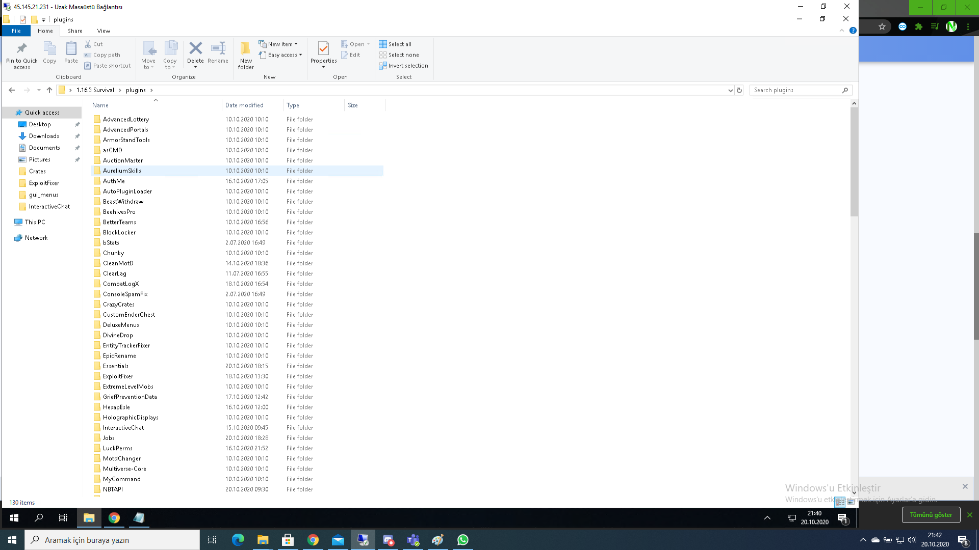The image size is (979, 550).
Task: Select the HolographicDisplays folder
Action: 237,418
